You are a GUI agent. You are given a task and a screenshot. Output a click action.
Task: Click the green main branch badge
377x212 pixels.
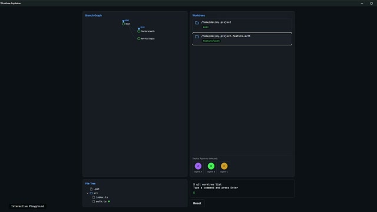tap(206, 27)
